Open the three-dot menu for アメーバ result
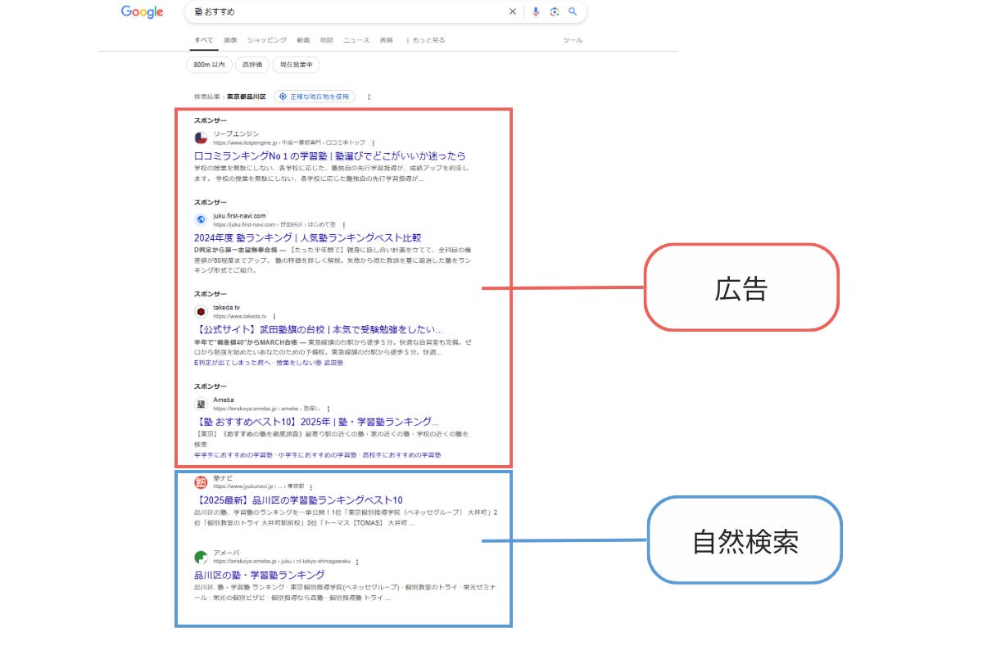The height and width of the screenshot is (655, 983). click(x=357, y=562)
